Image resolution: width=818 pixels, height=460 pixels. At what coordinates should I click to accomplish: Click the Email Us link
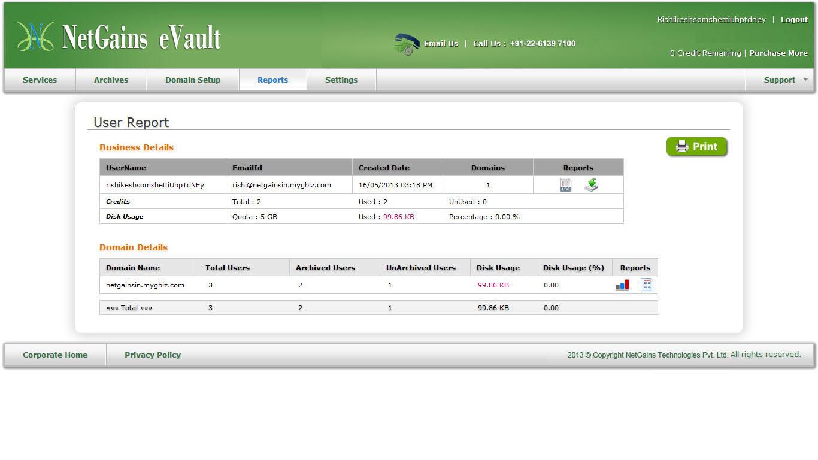441,44
